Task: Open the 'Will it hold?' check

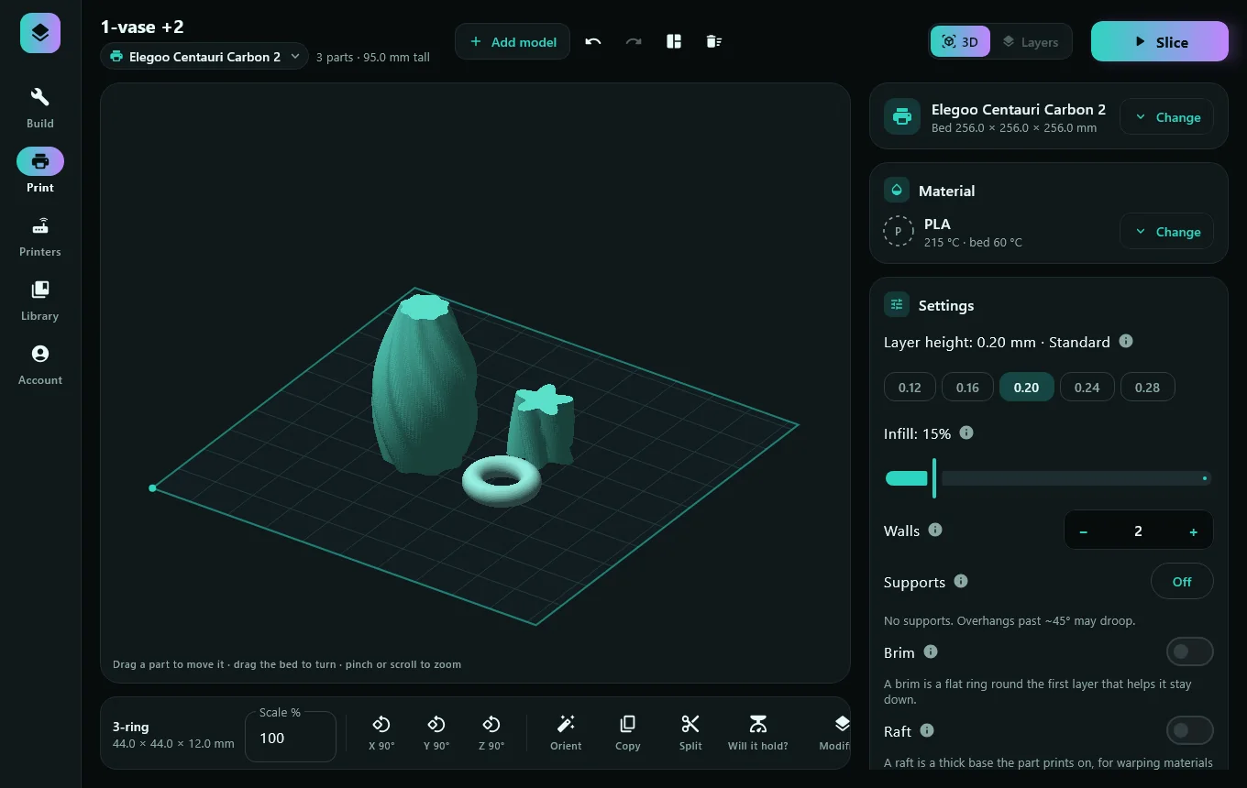Action: (757, 732)
